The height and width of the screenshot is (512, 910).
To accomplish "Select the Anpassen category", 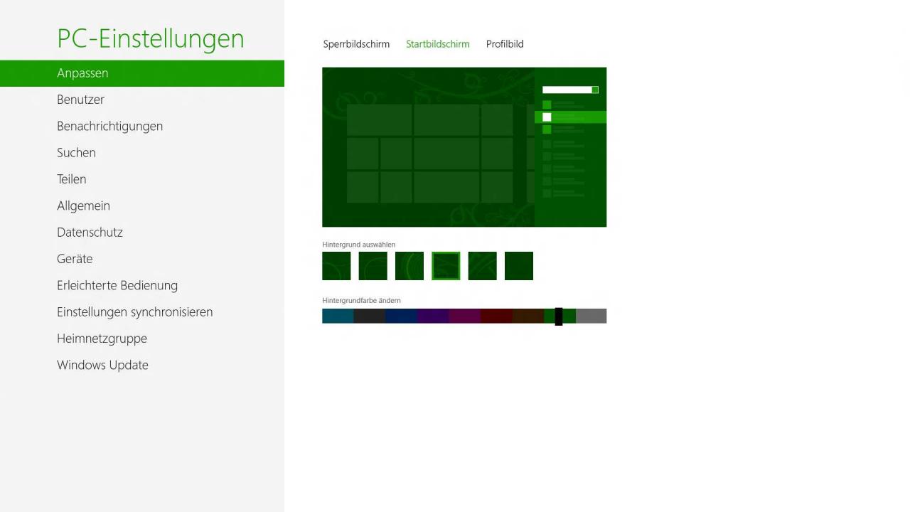I will (142, 73).
